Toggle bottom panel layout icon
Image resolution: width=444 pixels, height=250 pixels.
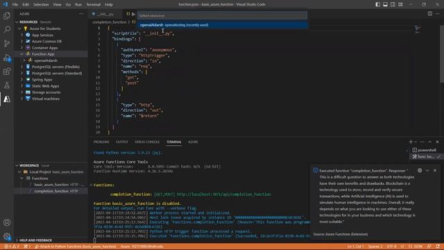point(386,4)
